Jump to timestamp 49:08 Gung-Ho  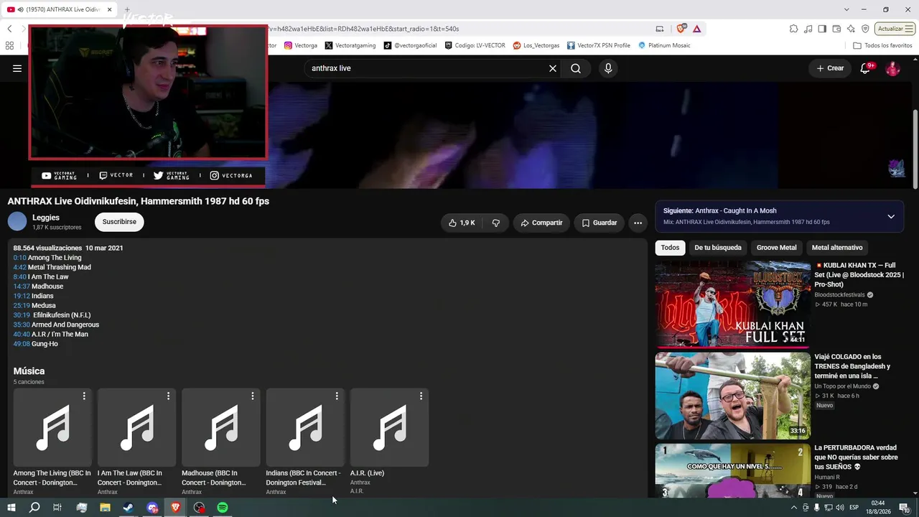[22, 344]
